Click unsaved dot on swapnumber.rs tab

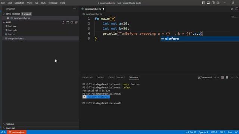103,9
